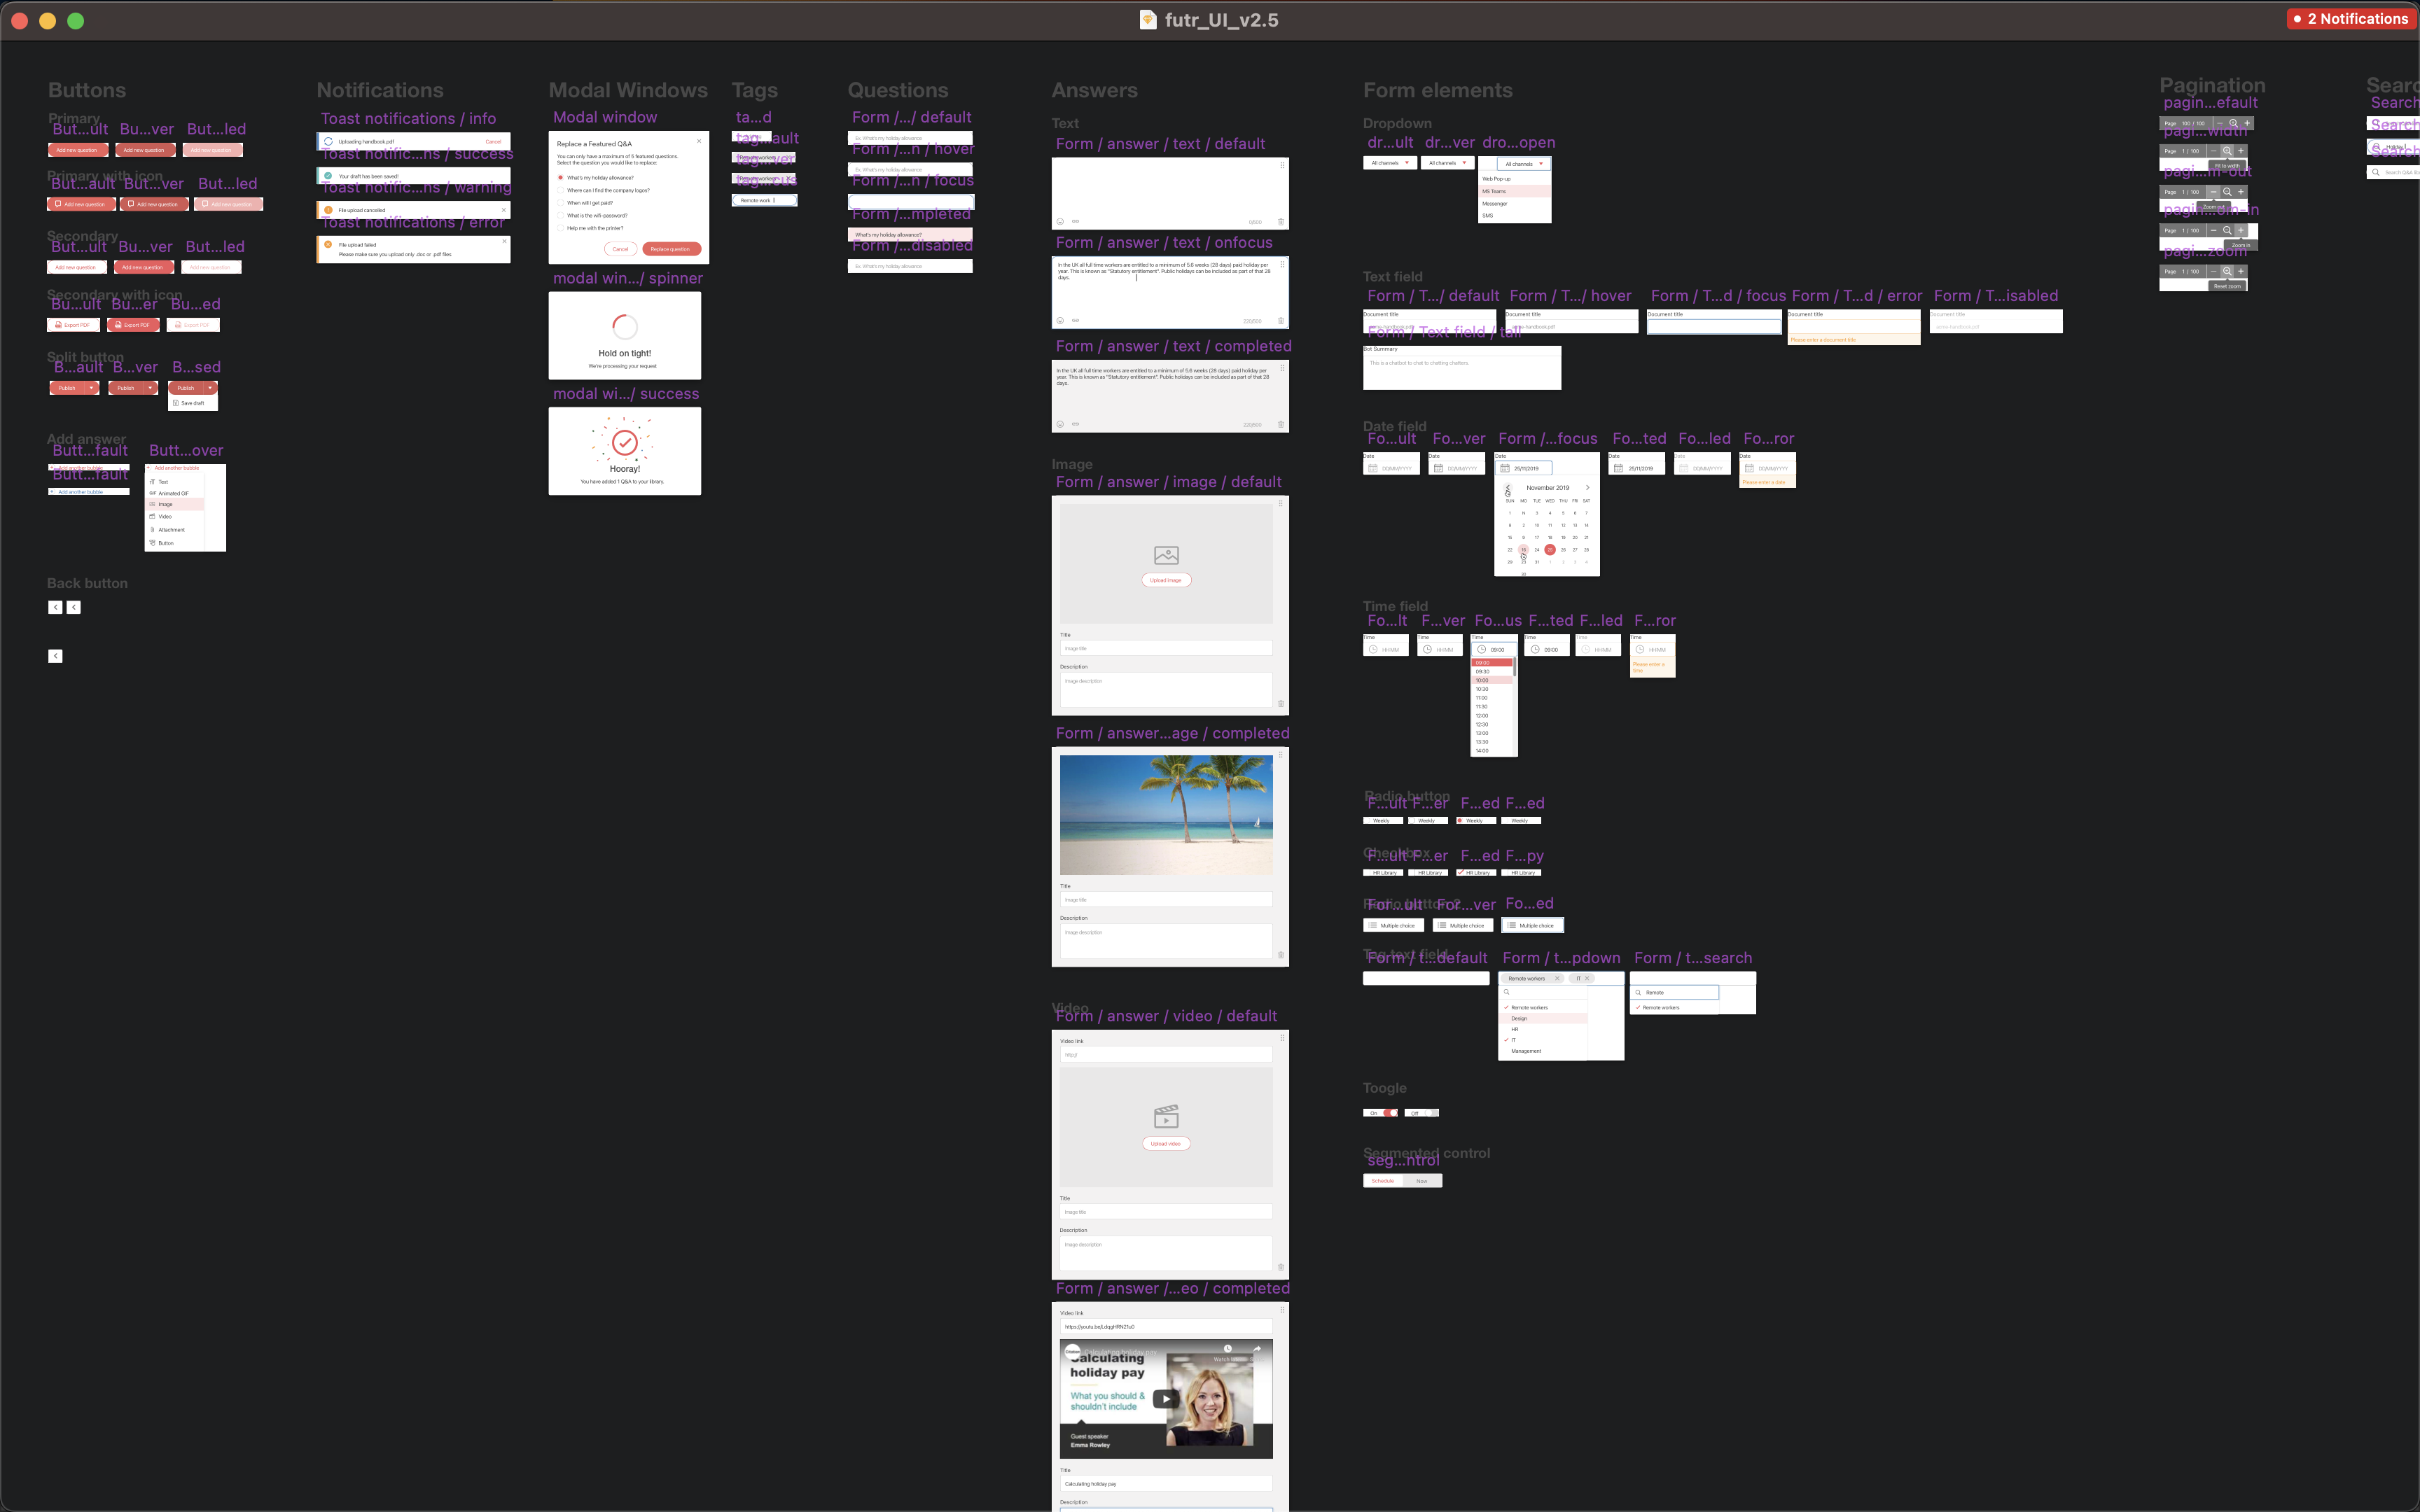Click the Modal window component icon
This screenshot has width=2420, height=1512.
pyautogui.click(x=627, y=197)
